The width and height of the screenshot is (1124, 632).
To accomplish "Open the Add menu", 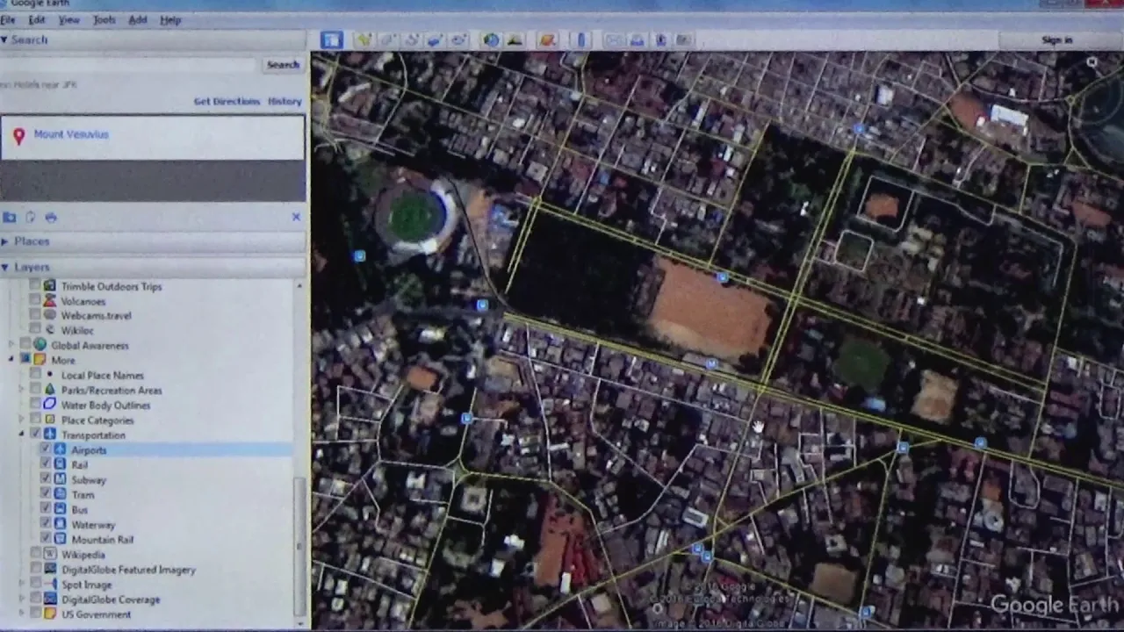I will tap(138, 19).
